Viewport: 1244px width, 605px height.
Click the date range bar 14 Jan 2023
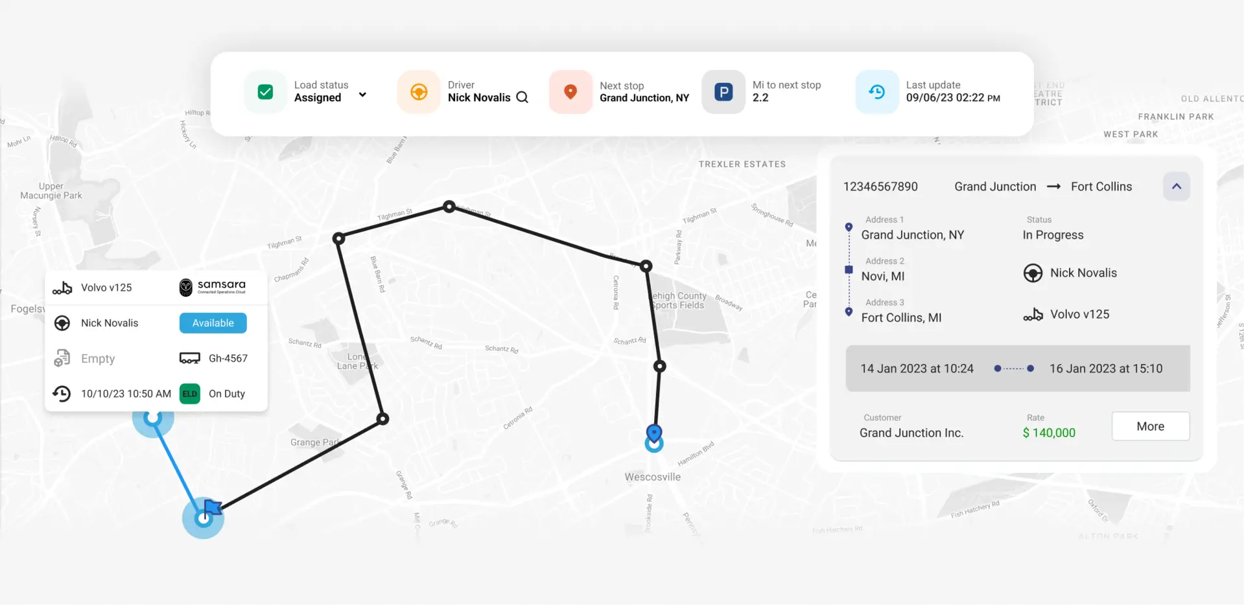[917, 369]
